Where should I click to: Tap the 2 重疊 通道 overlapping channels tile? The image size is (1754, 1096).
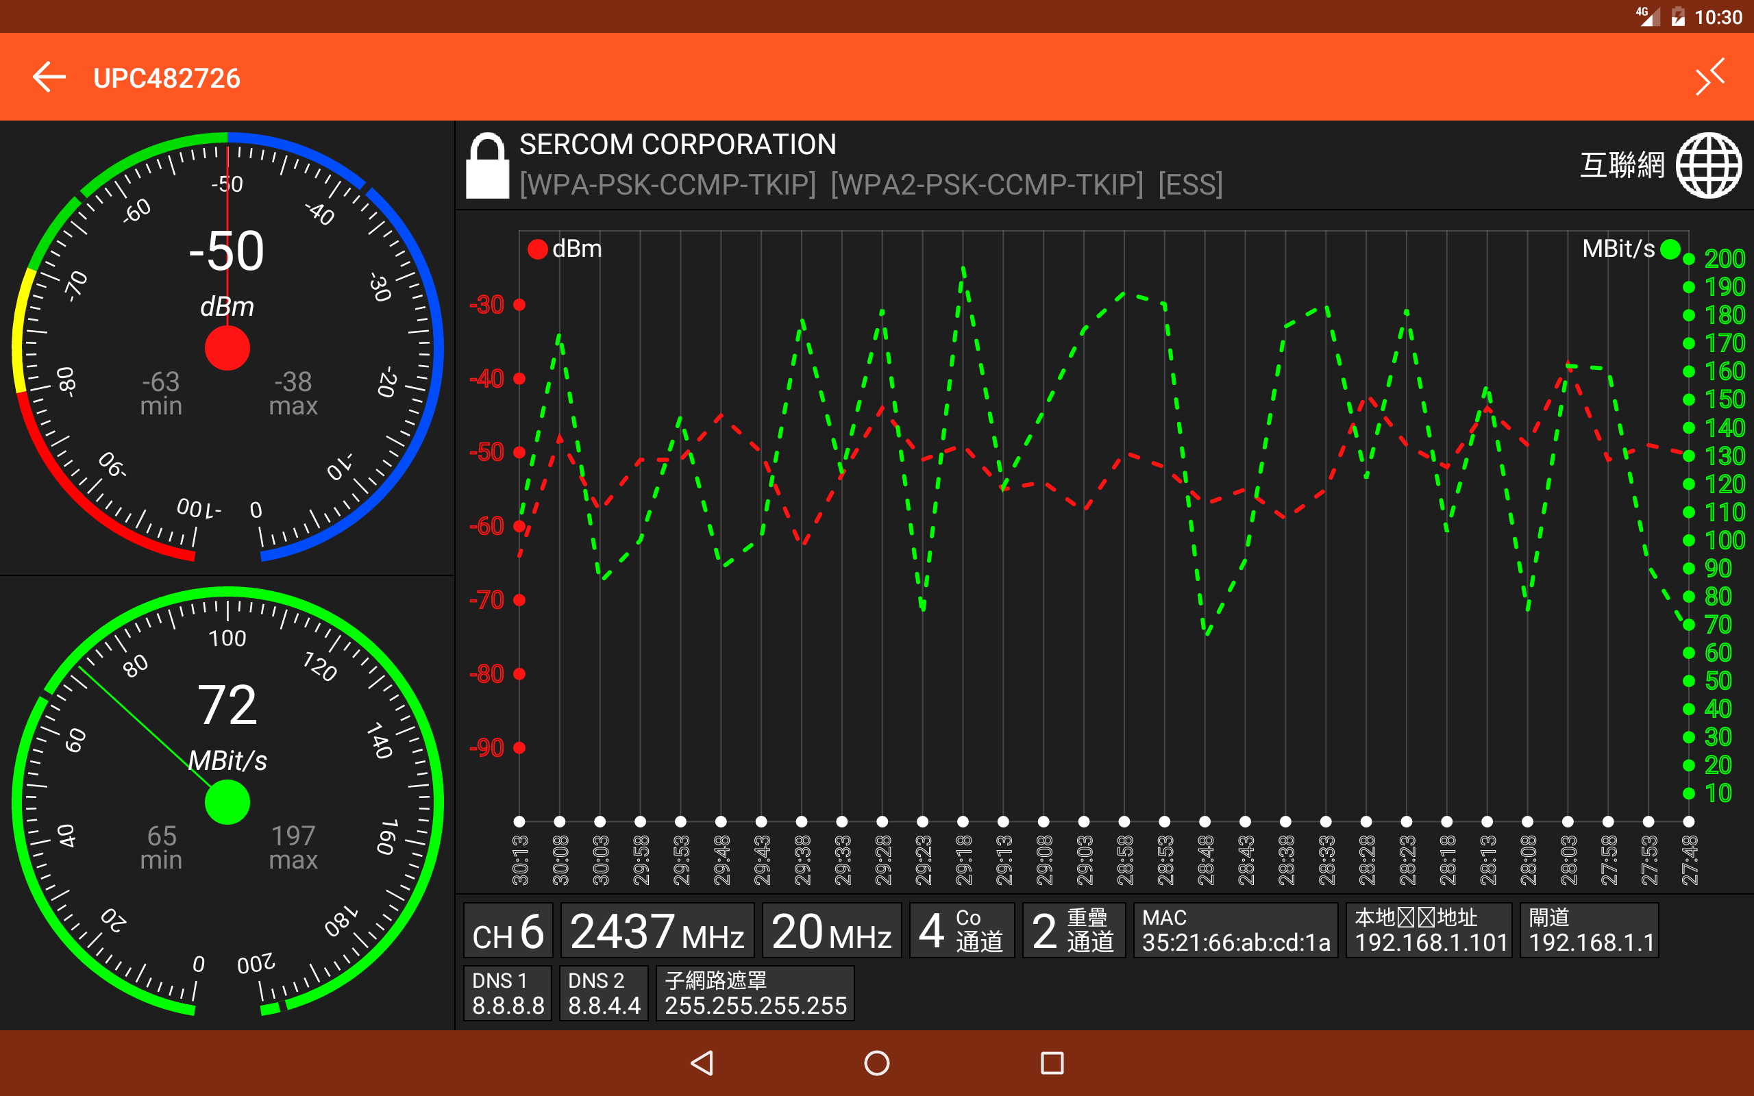pos(1074,930)
